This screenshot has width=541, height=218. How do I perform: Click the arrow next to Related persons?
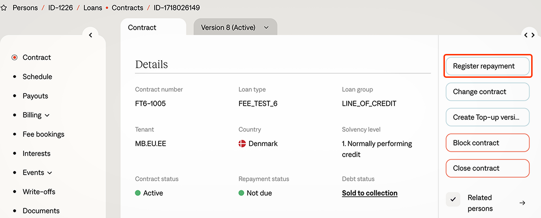(522, 203)
